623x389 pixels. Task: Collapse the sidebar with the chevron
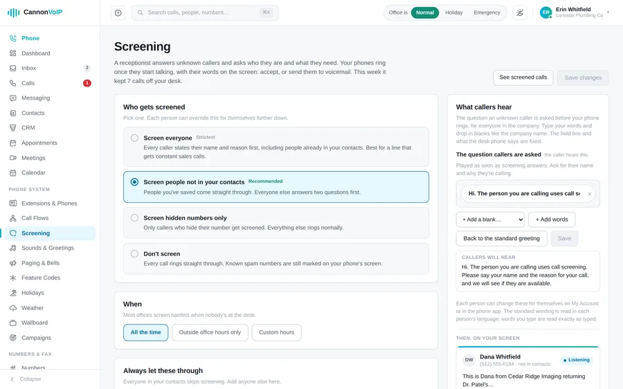click(x=12, y=379)
